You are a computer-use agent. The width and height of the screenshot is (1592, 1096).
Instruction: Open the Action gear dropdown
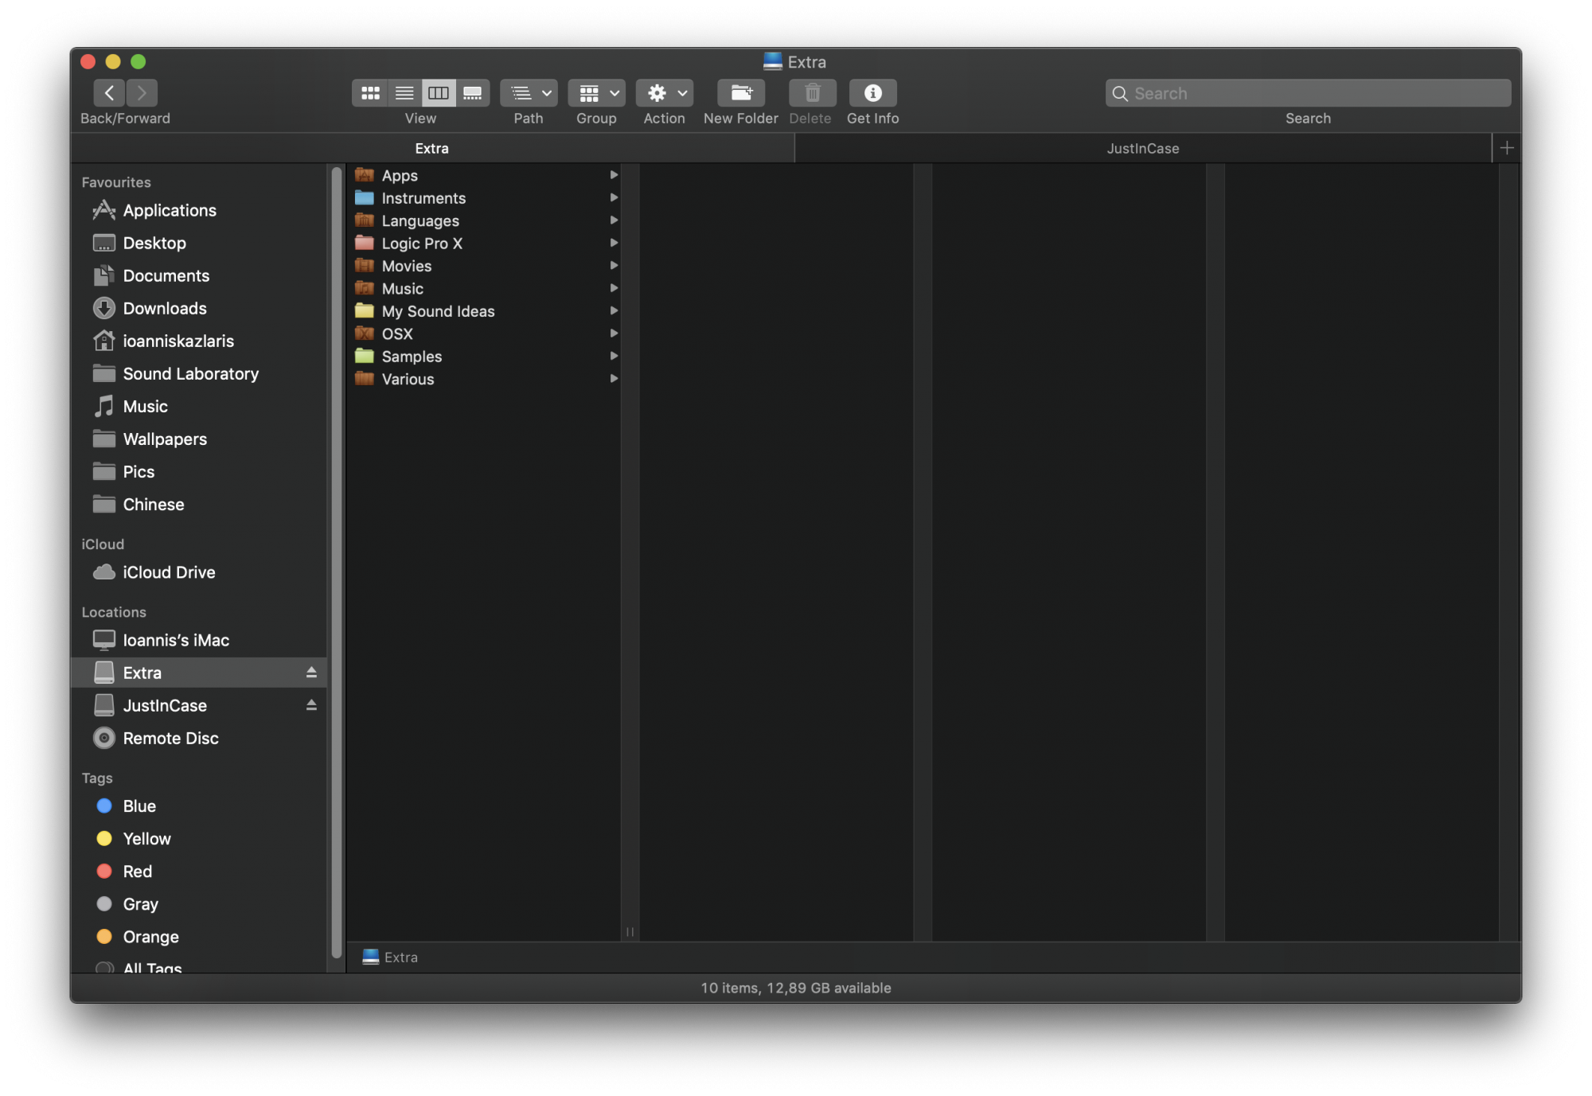pyautogui.click(x=665, y=93)
